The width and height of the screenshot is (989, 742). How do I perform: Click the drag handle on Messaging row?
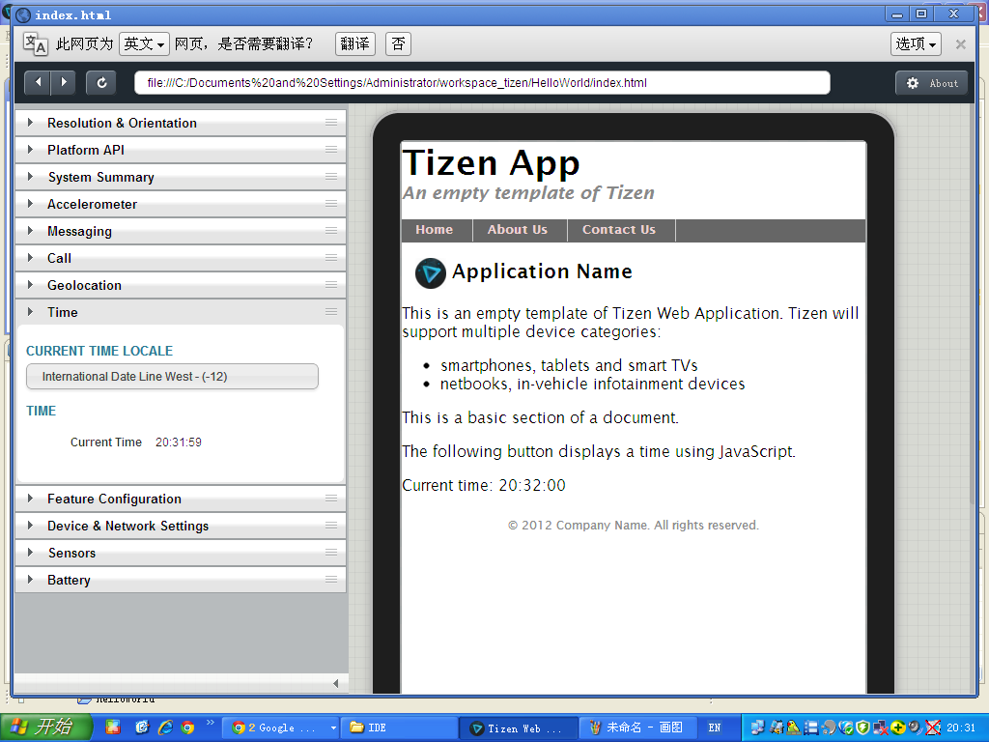(331, 231)
